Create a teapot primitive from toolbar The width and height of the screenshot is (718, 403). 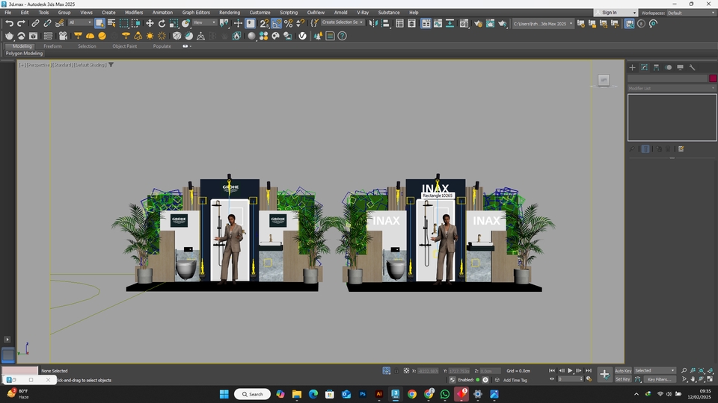[x=9, y=36]
